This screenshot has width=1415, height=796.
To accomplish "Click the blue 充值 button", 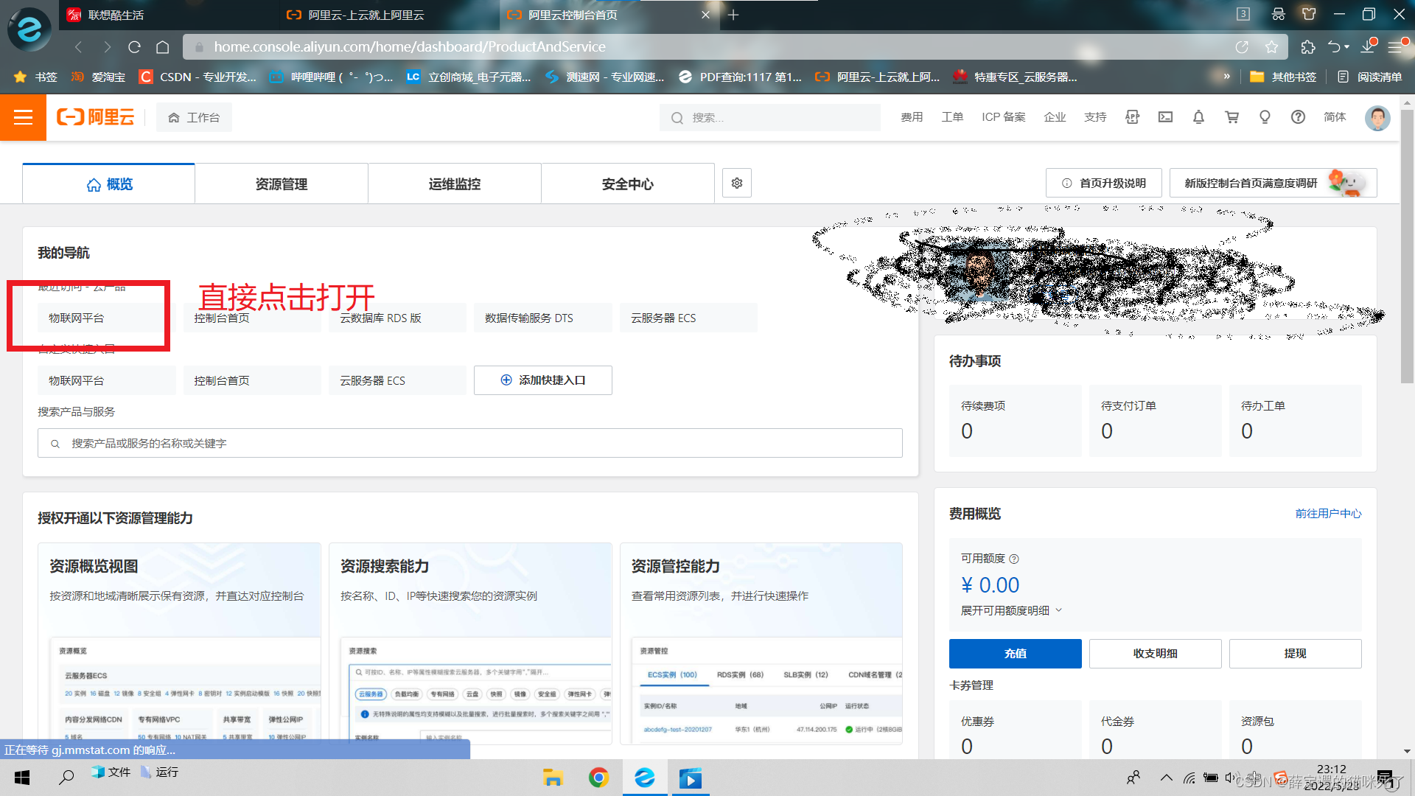I will tap(1015, 654).
